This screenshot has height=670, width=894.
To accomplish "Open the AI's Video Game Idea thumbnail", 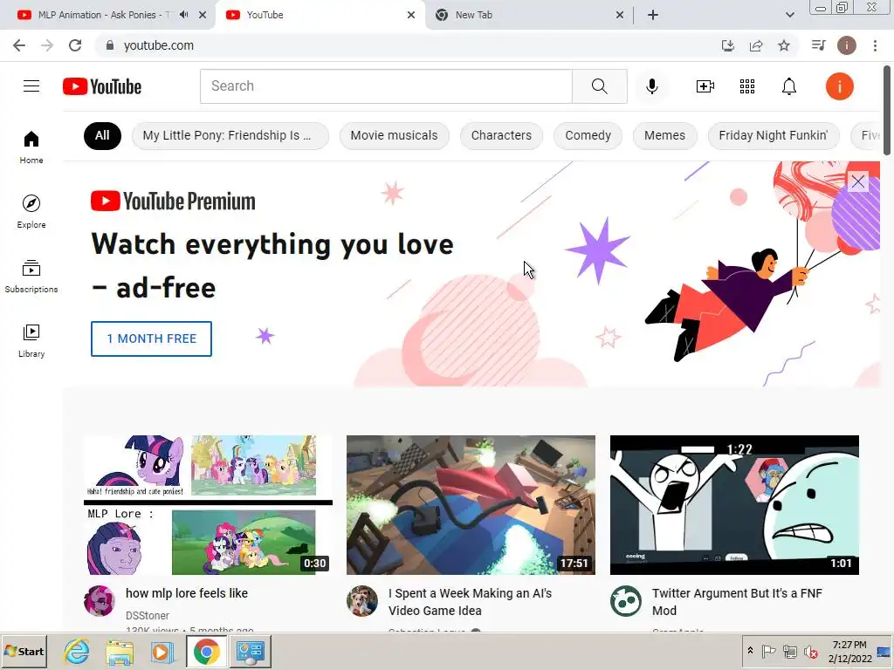I will pyautogui.click(x=471, y=505).
